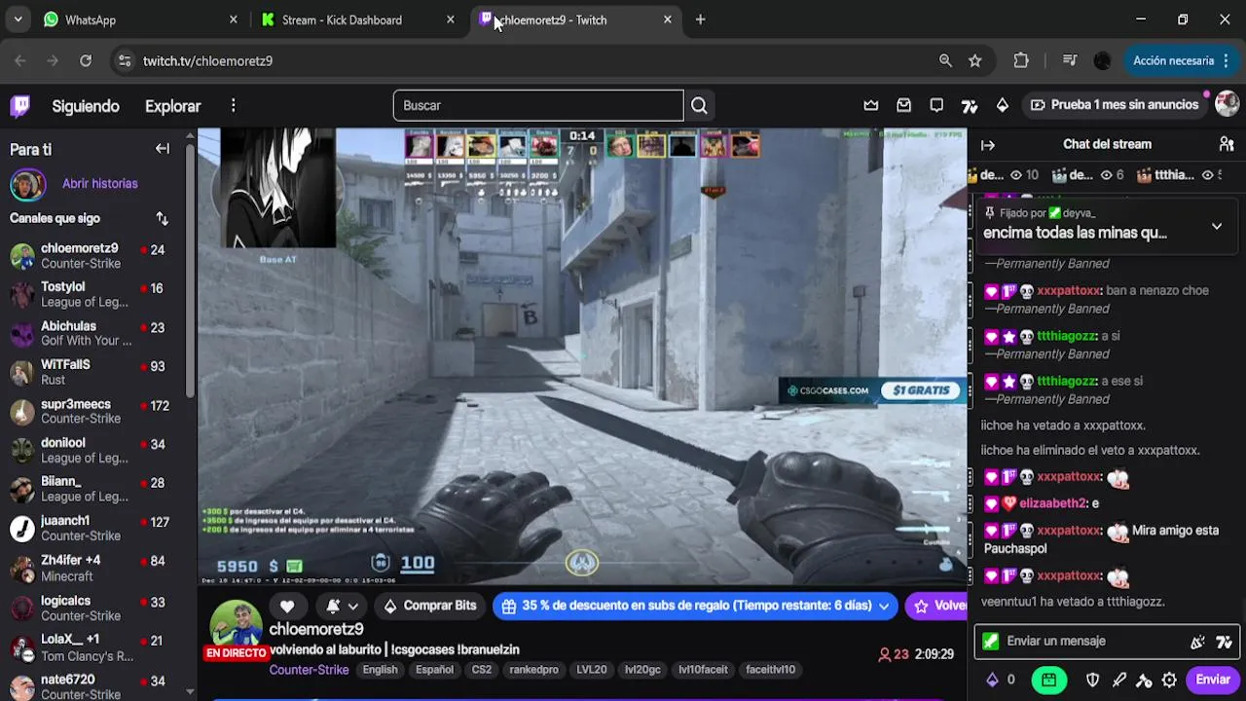The image size is (1246, 701).
Task: Click the search magnifier button
Action: coord(699,105)
